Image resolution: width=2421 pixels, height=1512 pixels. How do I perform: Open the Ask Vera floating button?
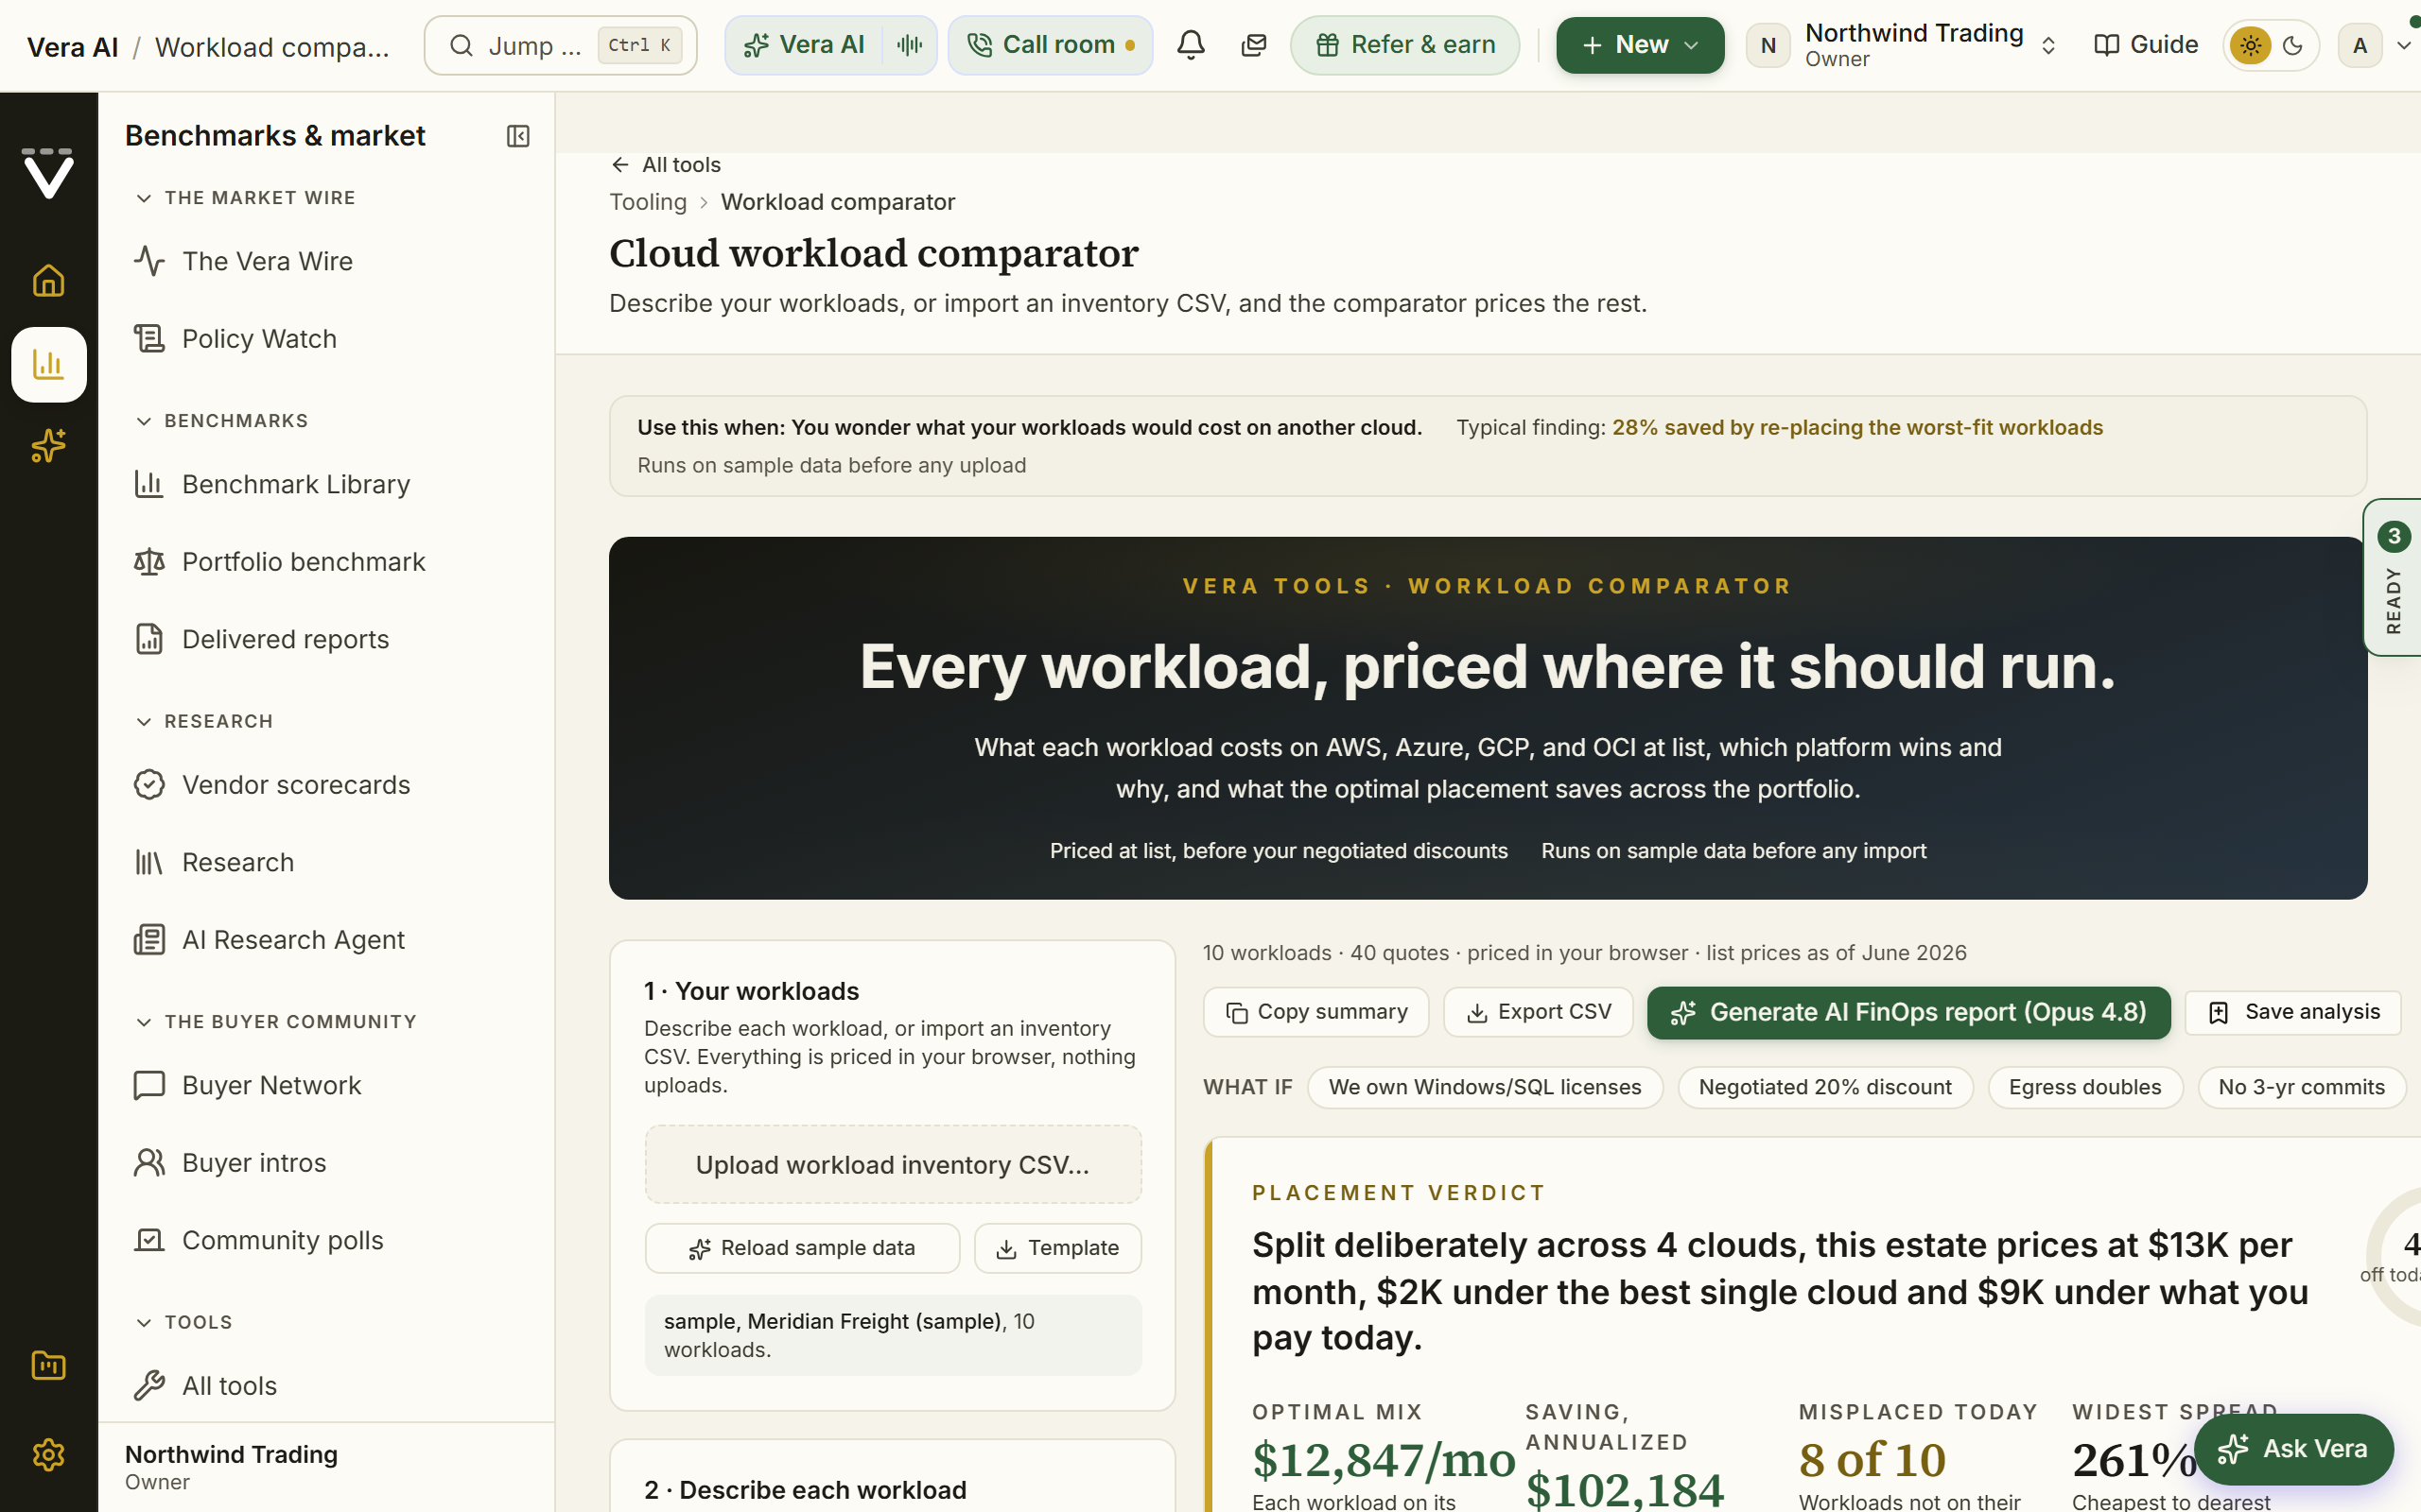(x=2293, y=1449)
